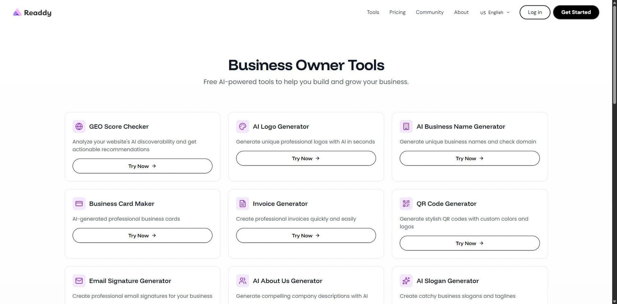Viewport: 617px width, 304px height.
Task: Click 'Generate compelling company descriptions with AI'
Action: coord(302,296)
